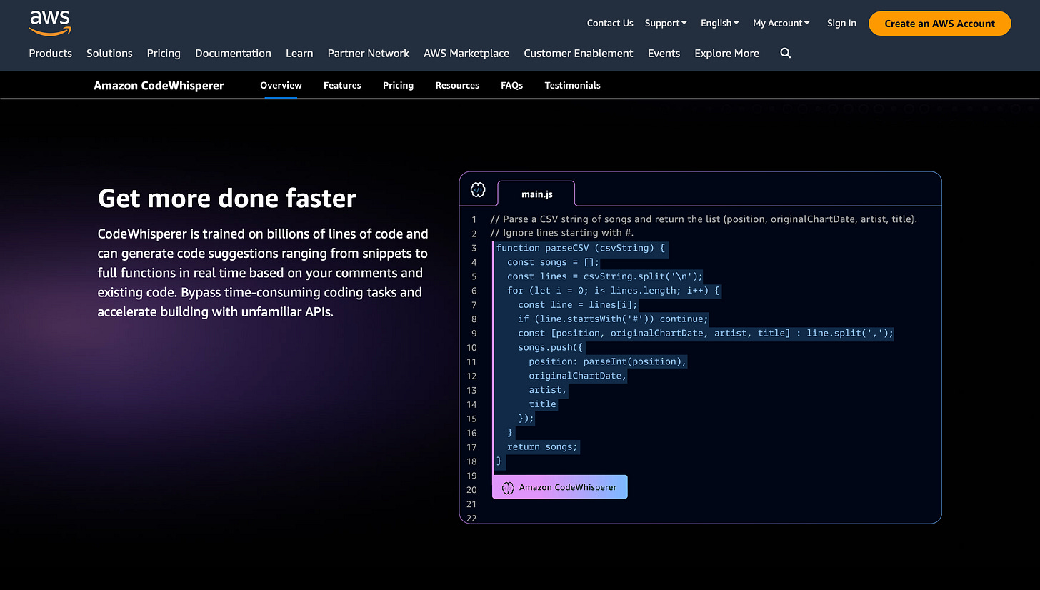Viewport: 1040px width, 590px height.
Task: Click the 'Get more done faster' heading
Action: (227, 198)
